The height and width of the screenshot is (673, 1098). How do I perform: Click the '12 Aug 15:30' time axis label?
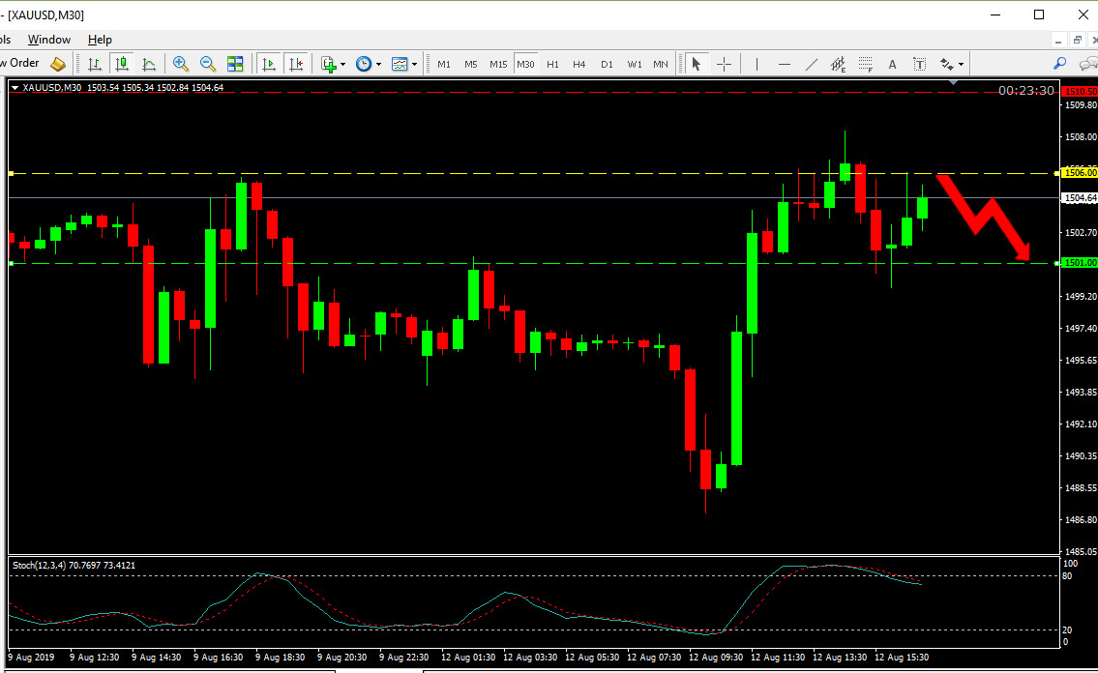point(902,657)
